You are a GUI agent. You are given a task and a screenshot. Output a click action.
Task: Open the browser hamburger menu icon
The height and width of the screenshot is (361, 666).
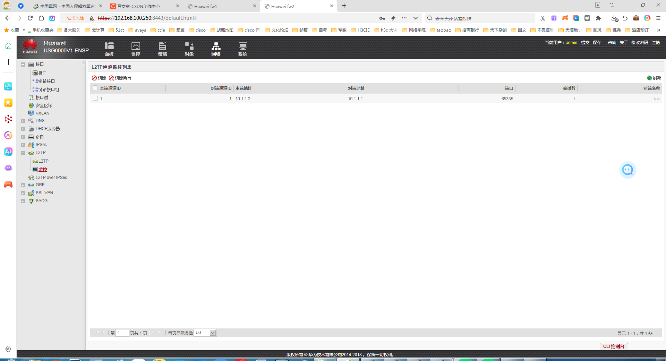coord(658,18)
